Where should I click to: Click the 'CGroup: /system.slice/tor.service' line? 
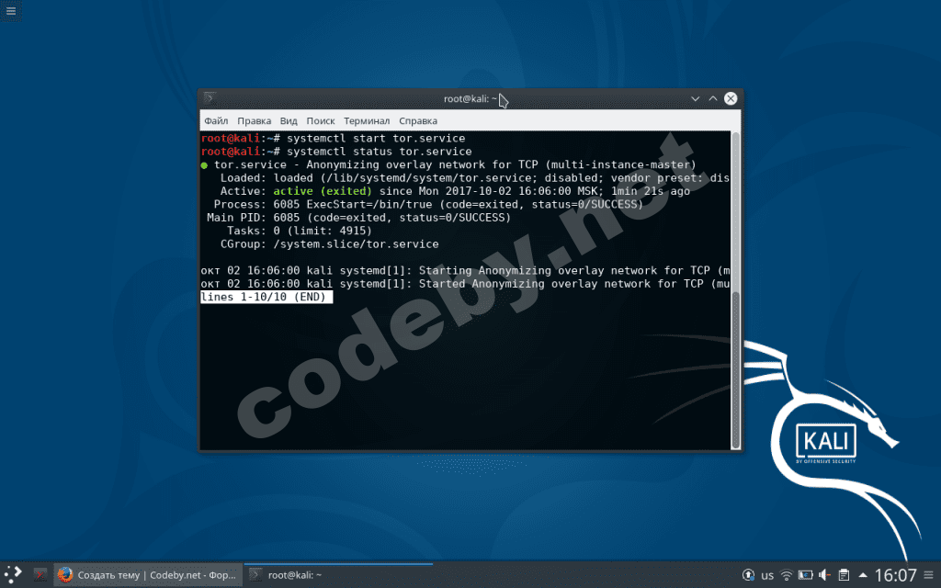pyautogui.click(x=330, y=244)
